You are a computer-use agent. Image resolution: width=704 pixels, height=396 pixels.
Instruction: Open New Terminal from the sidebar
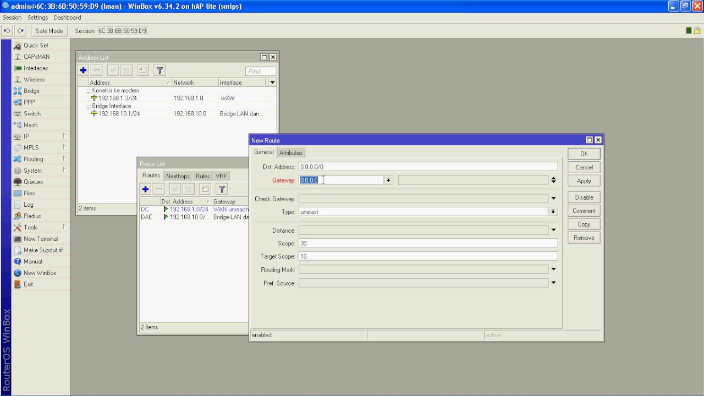coord(40,239)
